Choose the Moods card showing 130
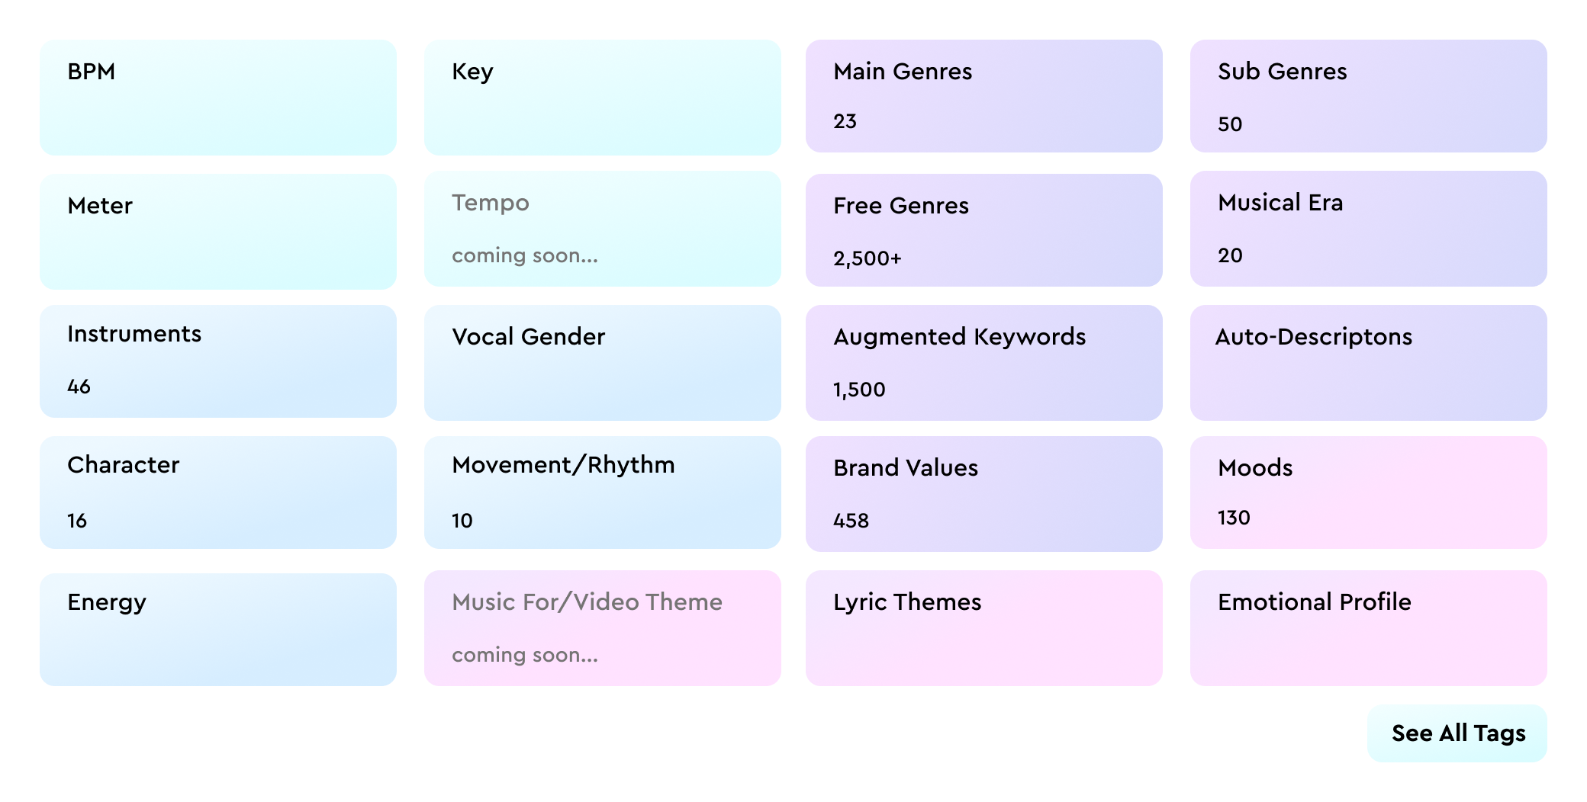Image resolution: width=1587 pixels, height=802 pixels. tap(1369, 492)
